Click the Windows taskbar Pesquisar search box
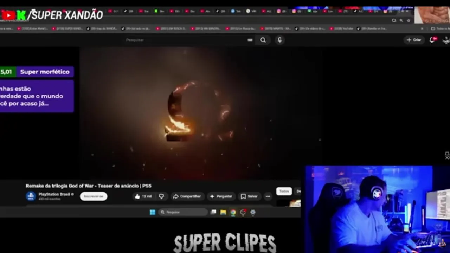450x253 pixels. coord(183,212)
